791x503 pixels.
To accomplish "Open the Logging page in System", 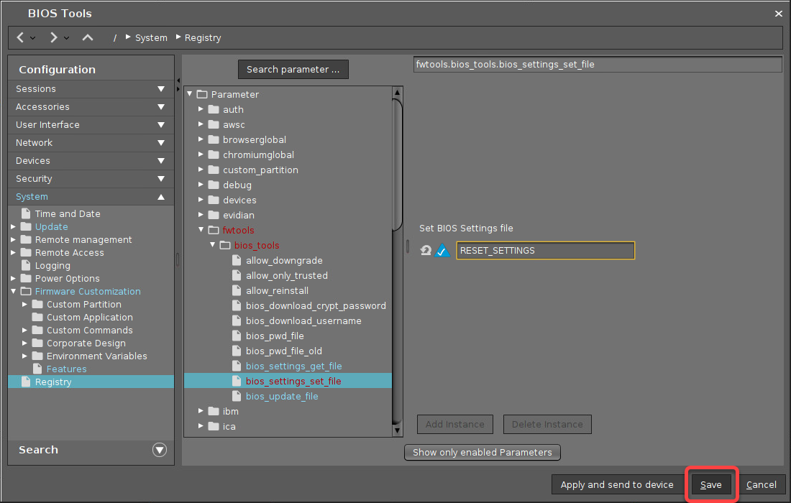I will click(52, 265).
